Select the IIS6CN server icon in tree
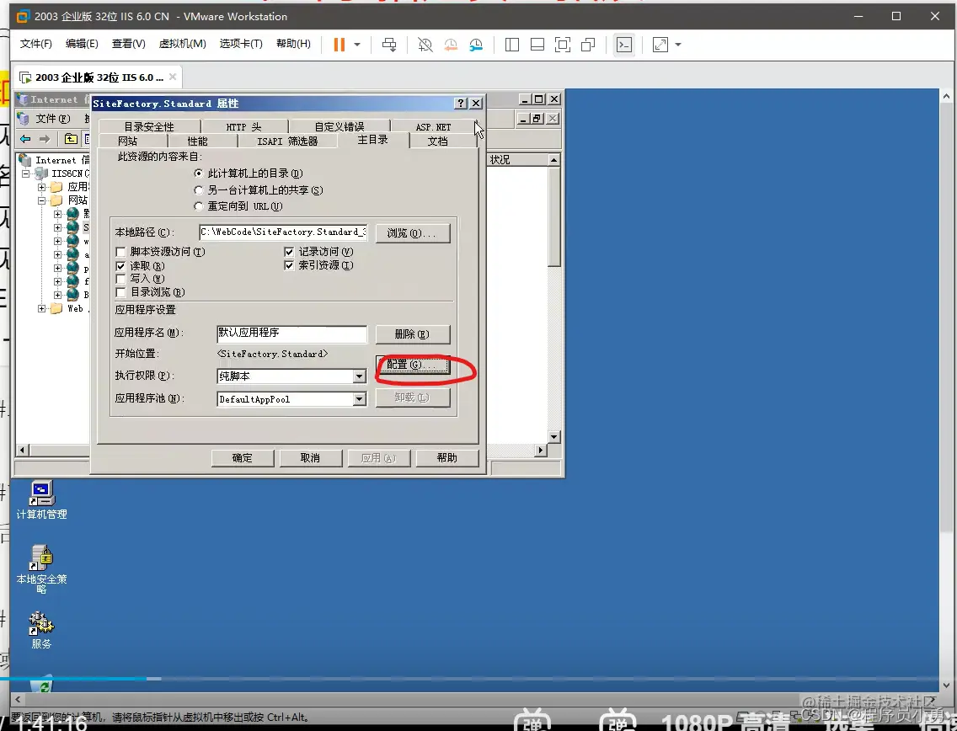This screenshot has height=731, width=957. [x=41, y=173]
